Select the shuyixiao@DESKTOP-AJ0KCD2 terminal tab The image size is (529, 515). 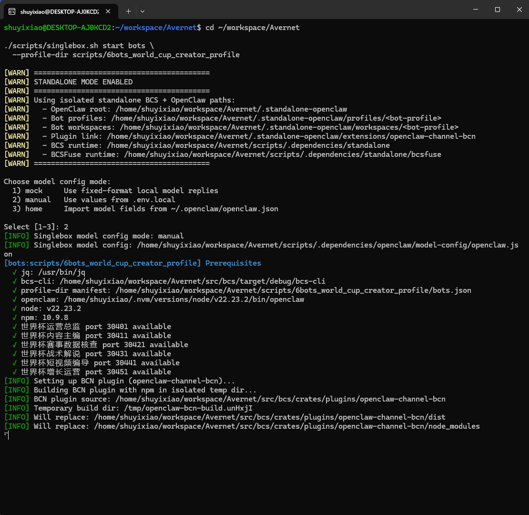[61, 11]
